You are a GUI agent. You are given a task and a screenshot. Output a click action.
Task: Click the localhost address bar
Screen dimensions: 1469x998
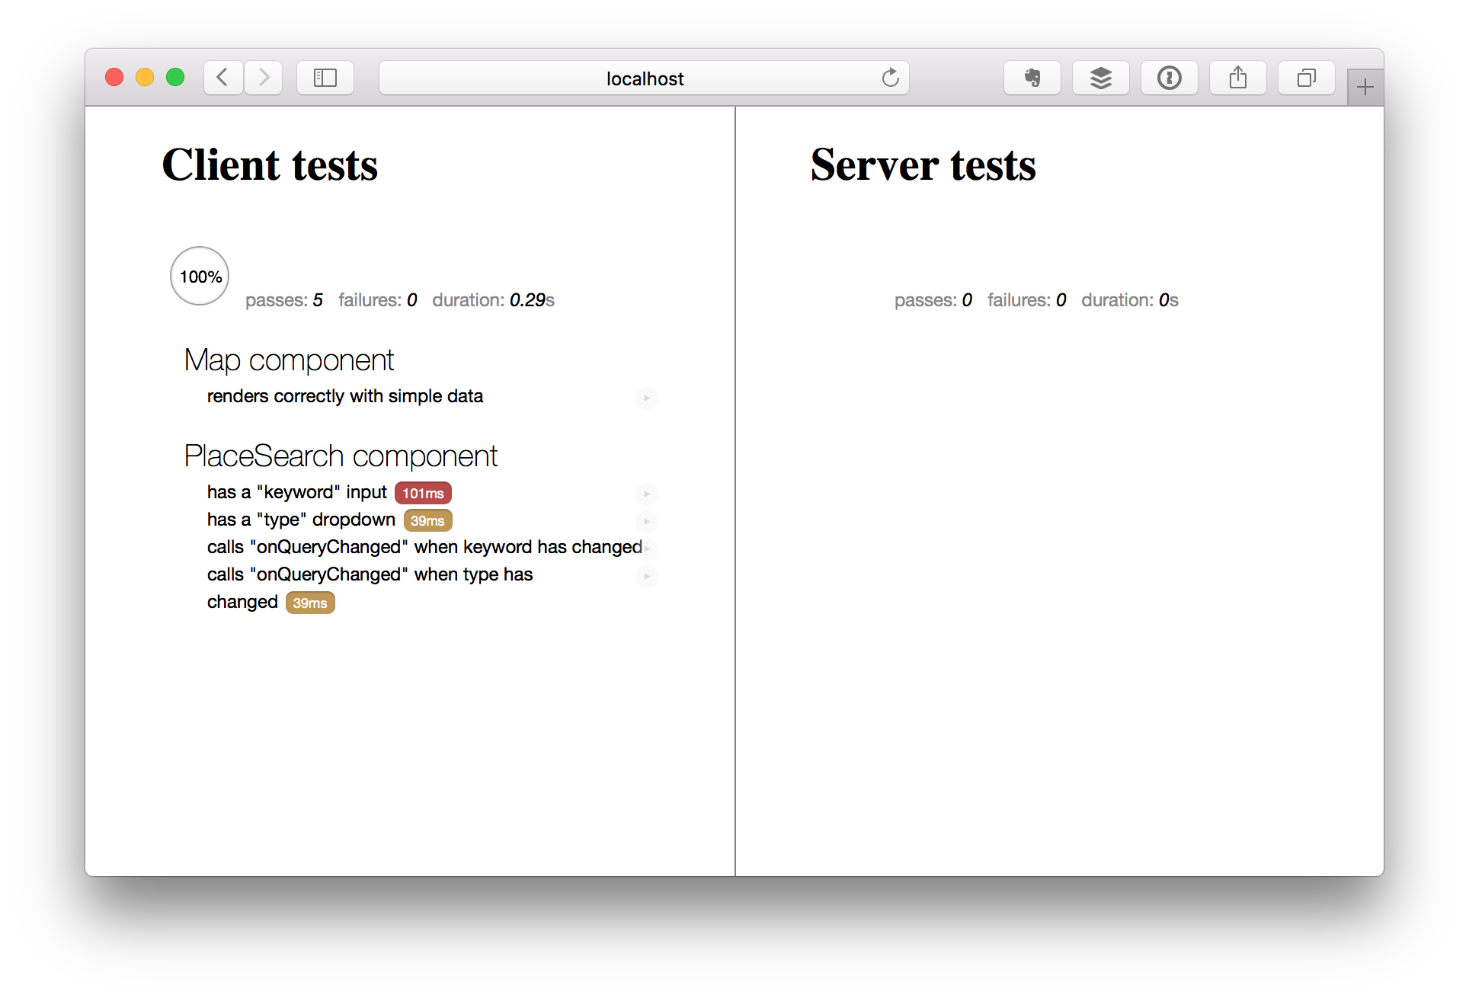coord(644,78)
